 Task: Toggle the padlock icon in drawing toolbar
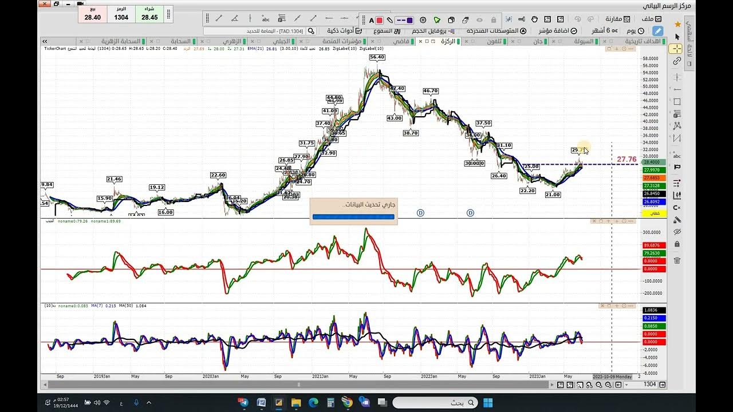click(x=494, y=20)
